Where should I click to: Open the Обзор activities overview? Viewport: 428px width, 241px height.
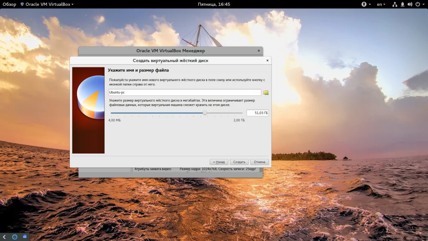click(9, 4)
